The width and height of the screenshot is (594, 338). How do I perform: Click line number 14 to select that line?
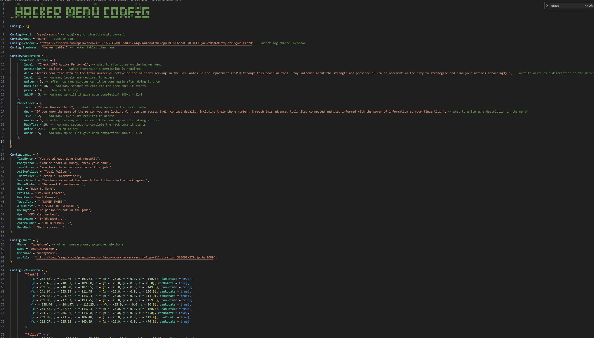tap(3, 56)
